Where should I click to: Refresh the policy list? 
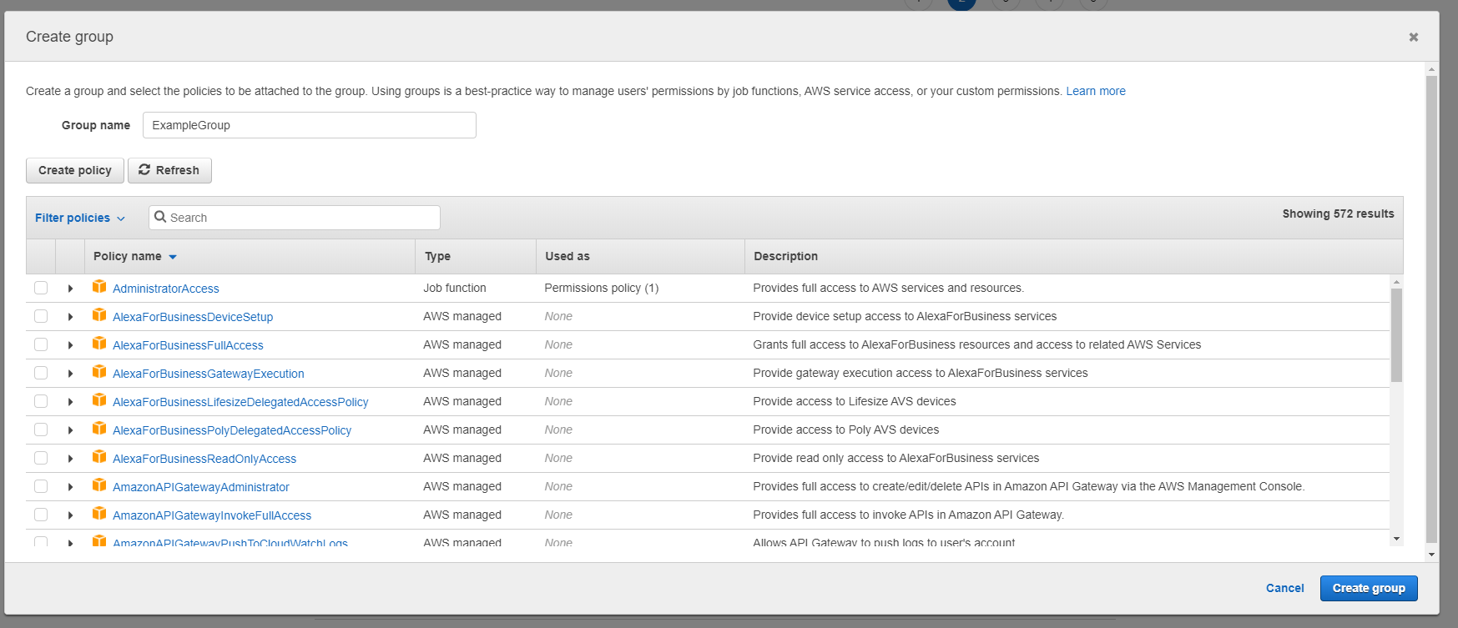(169, 170)
